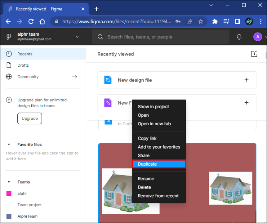The image size is (267, 223).
Task: Collapse the Teams section
Action: 9,182
